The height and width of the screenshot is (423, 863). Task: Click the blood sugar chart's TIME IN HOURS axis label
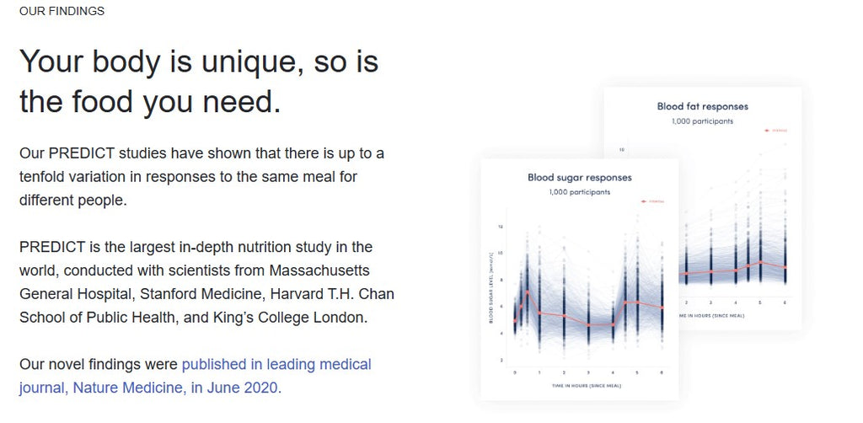[x=587, y=386]
